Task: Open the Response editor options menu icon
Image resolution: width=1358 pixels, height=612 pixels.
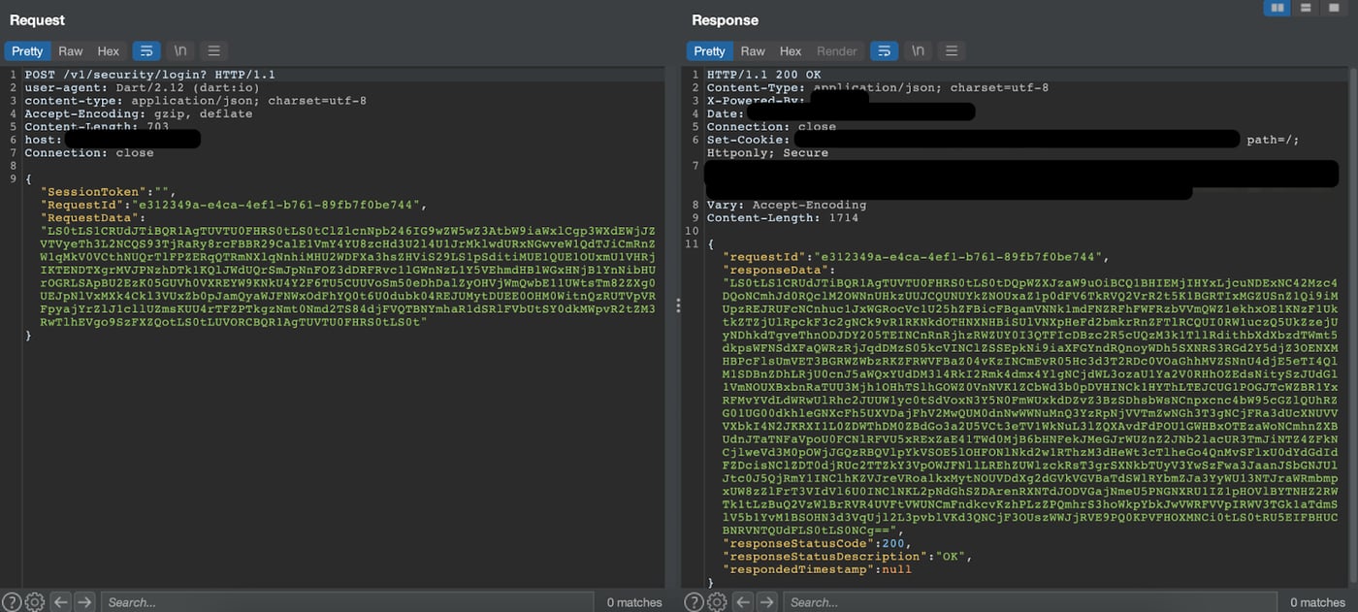Action: pyautogui.click(x=952, y=50)
